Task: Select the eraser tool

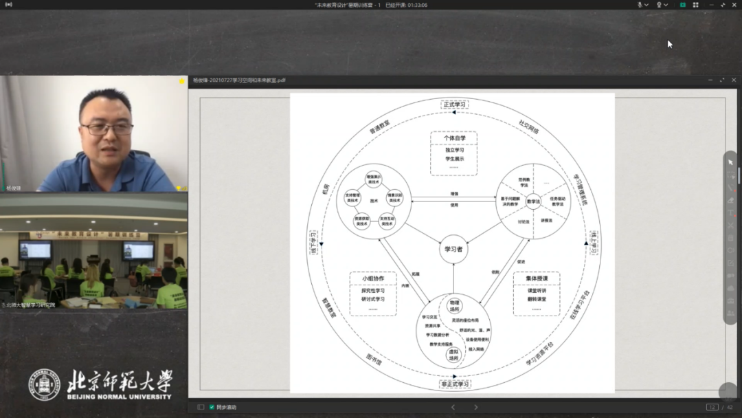Action: coord(730,200)
